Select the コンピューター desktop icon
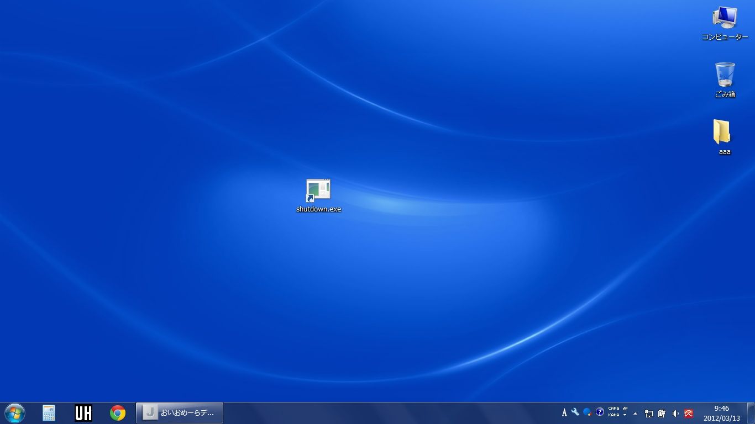The height and width of the screenshot is (424, 755). (725, 23)
